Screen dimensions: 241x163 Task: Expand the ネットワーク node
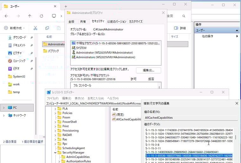coord(4,116)
